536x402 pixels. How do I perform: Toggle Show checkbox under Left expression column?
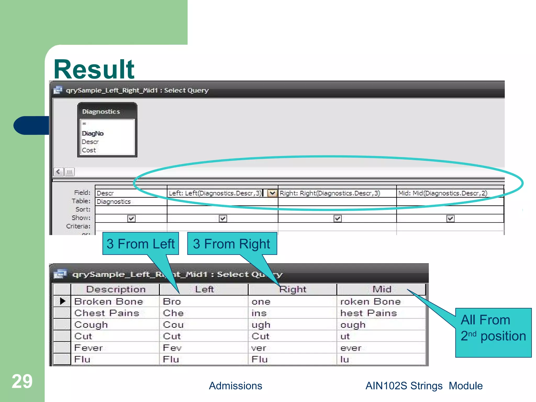coord(223,218)
